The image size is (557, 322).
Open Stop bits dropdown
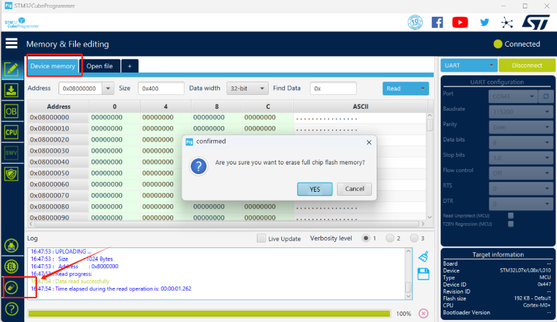pyautogui.click(x=521, y=158)
